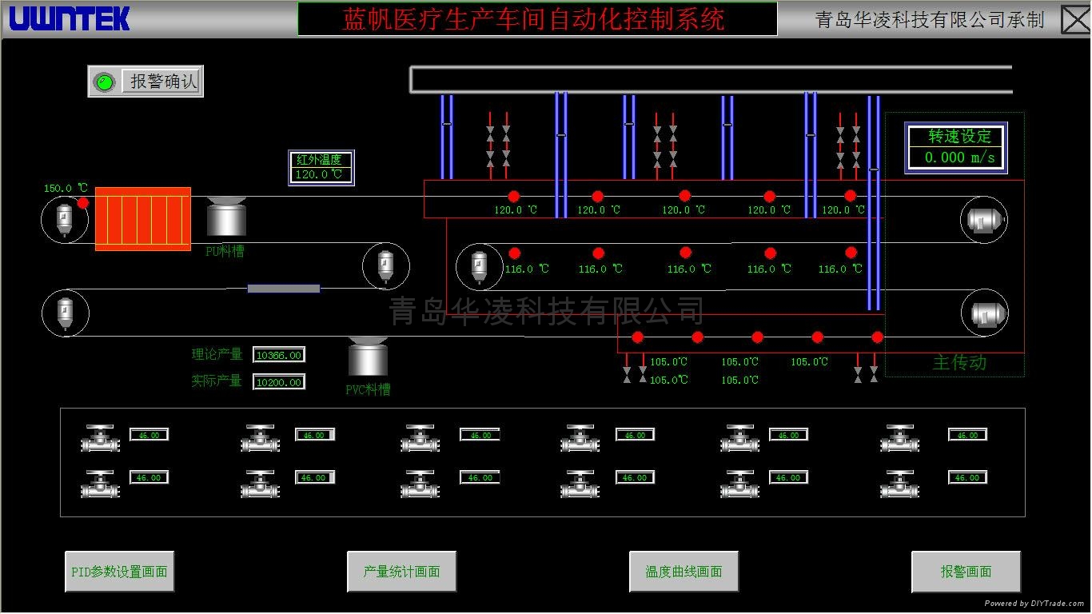
Task: Click the third 116.0 ℃ red indicator from left
Action: [685, 253]
